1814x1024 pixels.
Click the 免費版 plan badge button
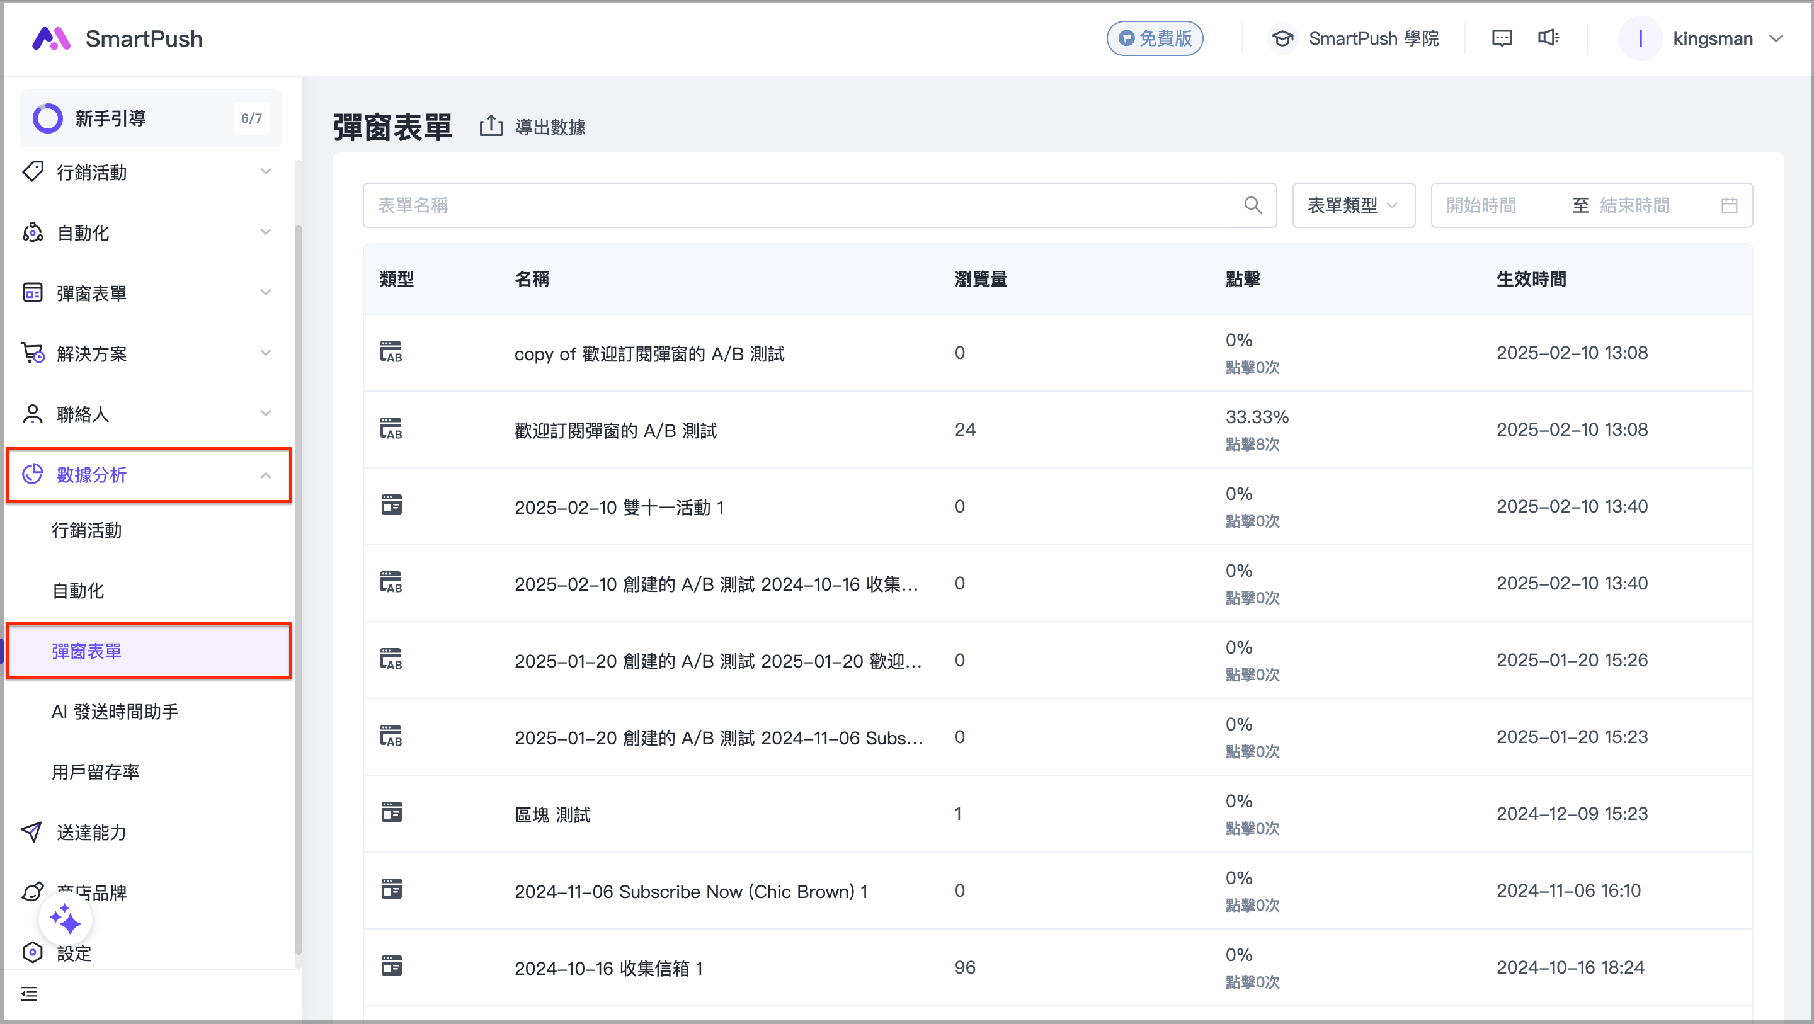tap(1154, 39)
